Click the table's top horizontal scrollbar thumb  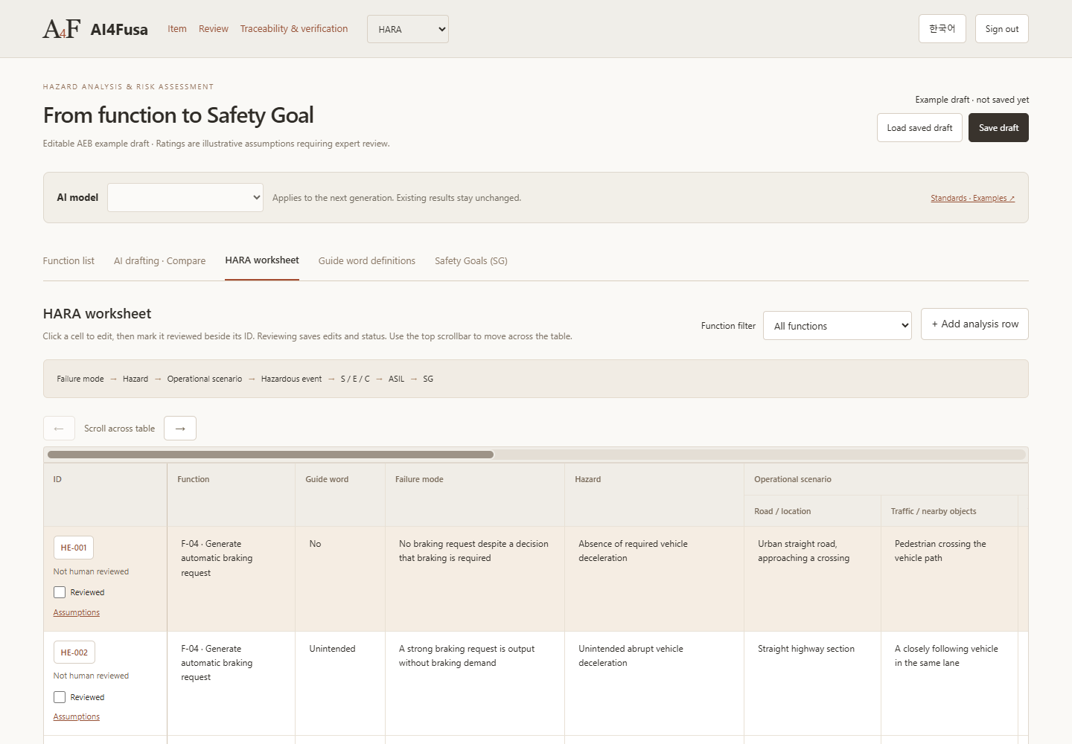coord(270,455)
